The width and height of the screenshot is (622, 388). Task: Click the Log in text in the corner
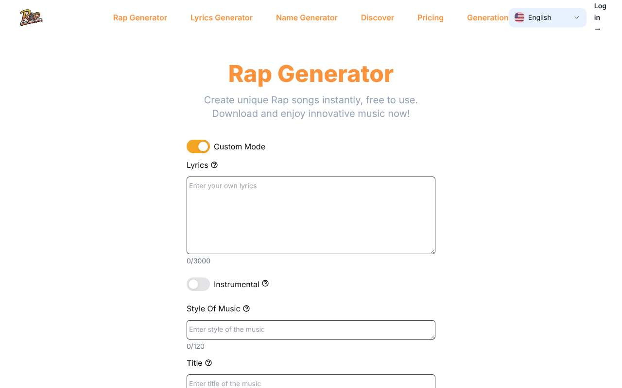[600, 11]
